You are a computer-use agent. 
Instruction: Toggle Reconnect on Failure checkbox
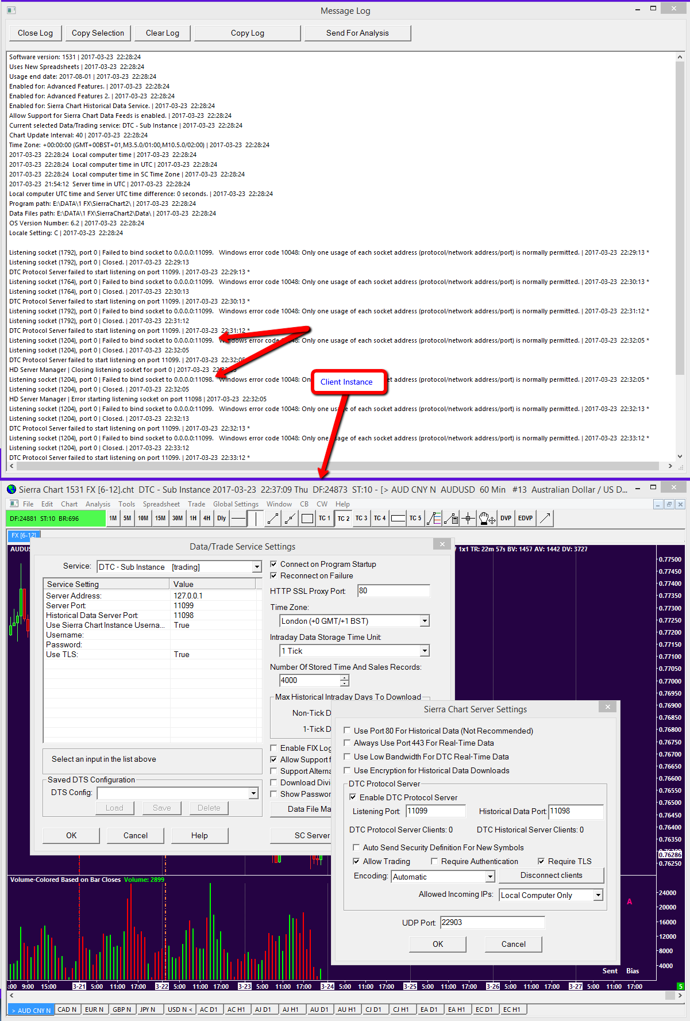273,575
